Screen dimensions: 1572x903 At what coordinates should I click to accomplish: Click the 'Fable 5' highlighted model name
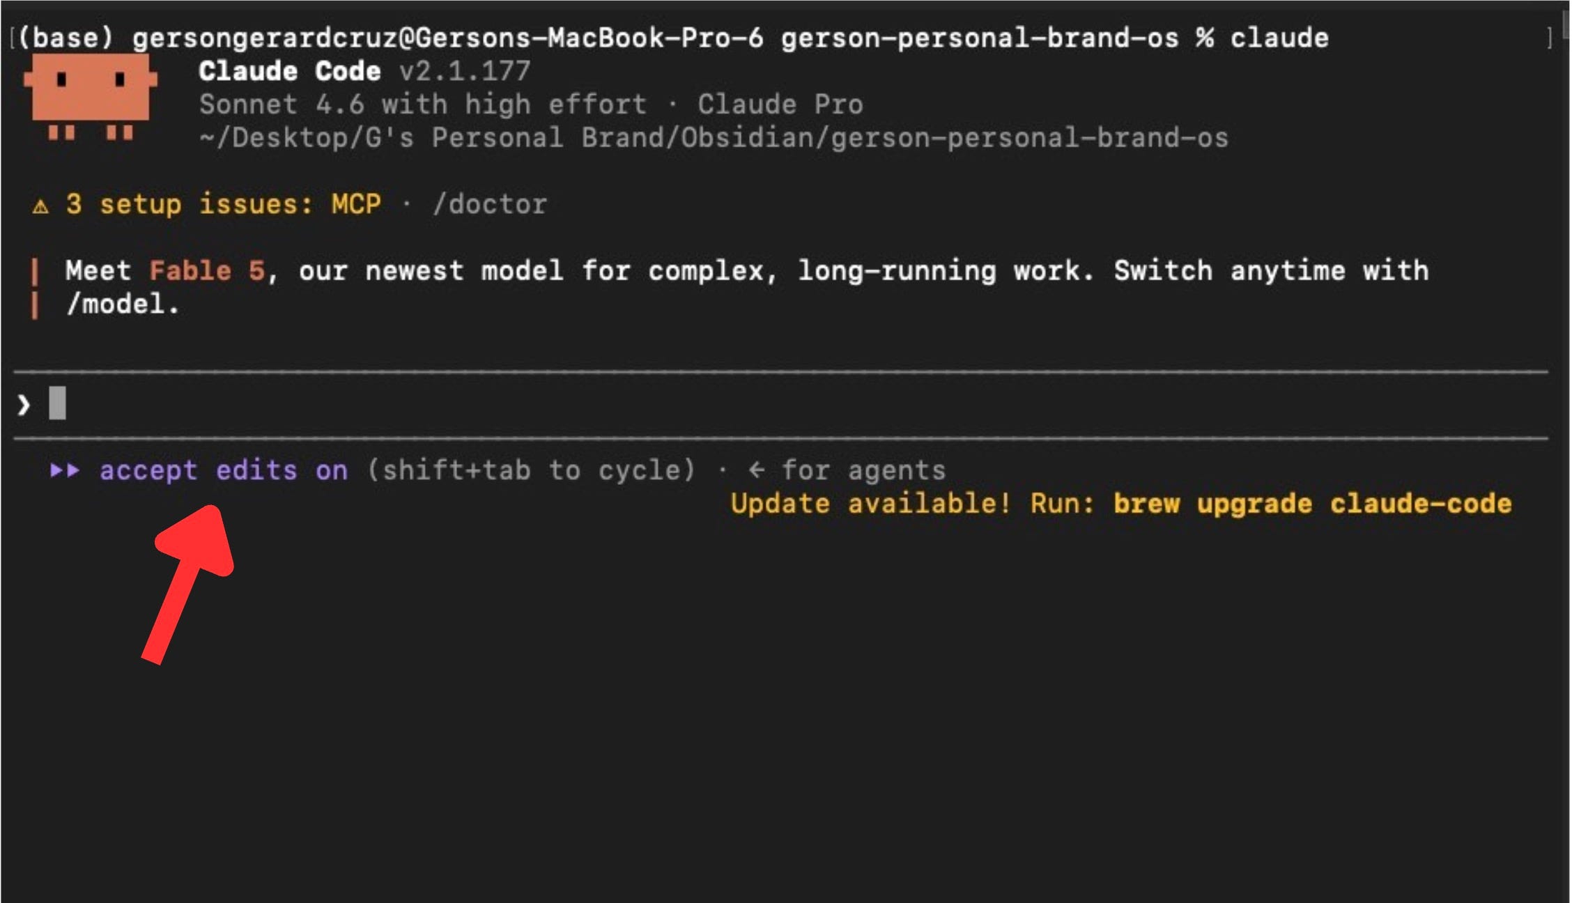point(207,271)
